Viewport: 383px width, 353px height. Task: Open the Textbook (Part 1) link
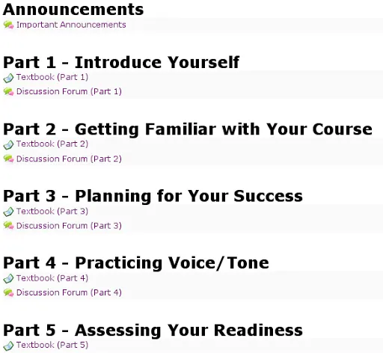pos(52,77)
